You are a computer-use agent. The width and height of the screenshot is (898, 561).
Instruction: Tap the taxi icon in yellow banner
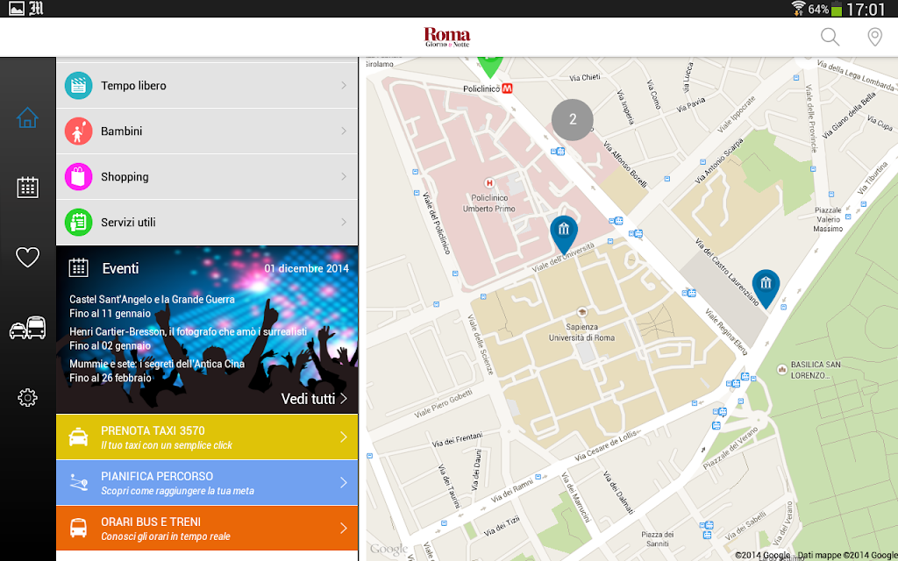(78, 437)
